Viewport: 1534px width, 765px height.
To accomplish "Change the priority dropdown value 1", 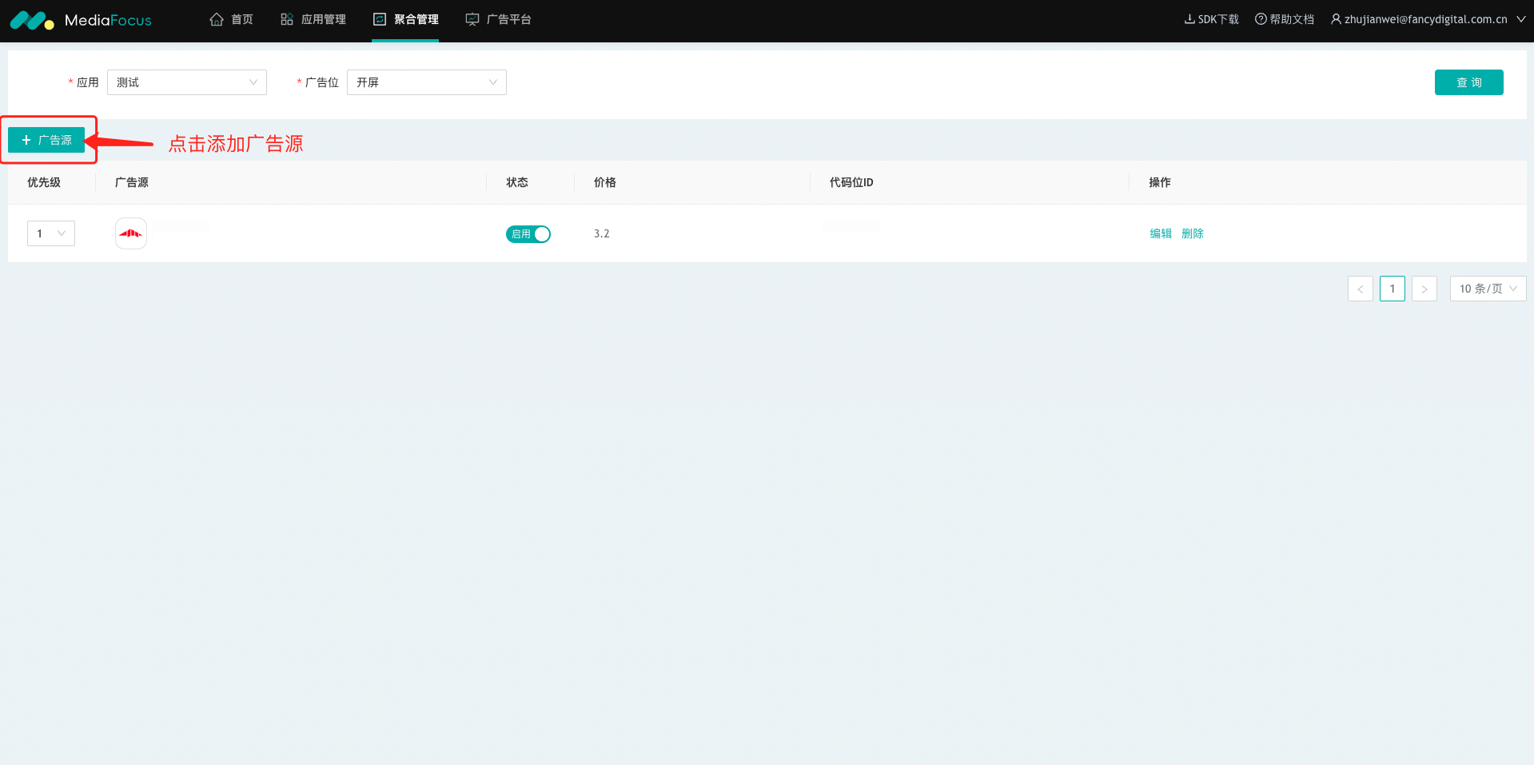I will [x=50, y=233].
